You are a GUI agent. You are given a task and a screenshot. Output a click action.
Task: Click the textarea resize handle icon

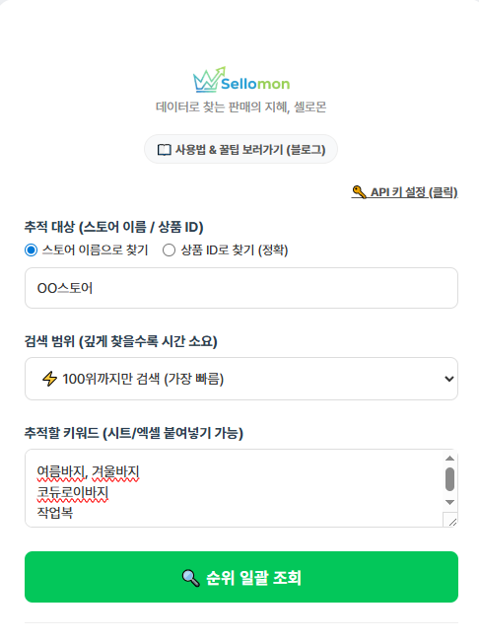point(451,521)
